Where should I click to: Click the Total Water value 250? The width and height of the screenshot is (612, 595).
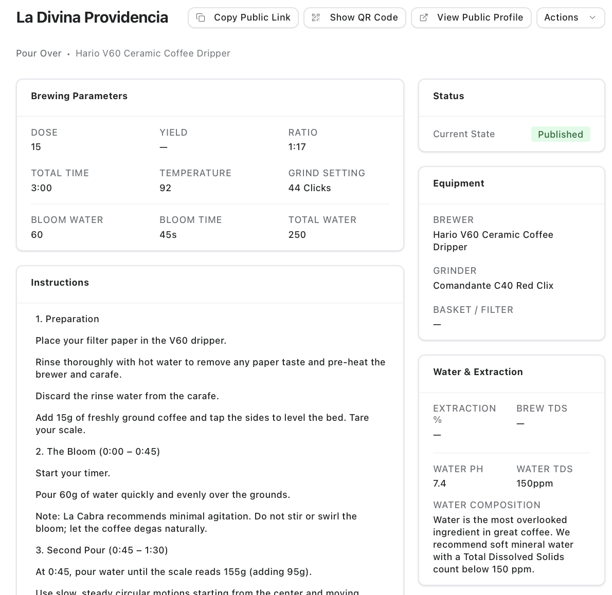tap(297, 234)
